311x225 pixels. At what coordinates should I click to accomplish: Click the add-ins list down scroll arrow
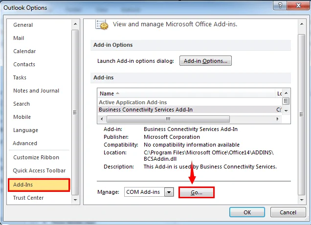click(286, 111)
